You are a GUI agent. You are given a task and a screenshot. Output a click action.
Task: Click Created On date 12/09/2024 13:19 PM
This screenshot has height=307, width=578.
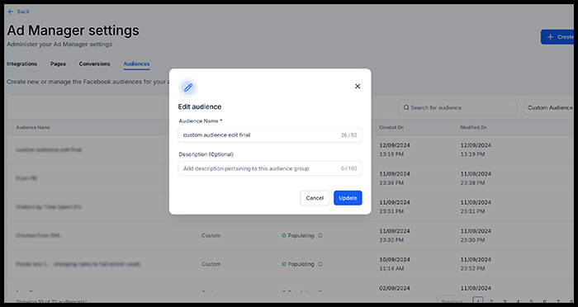click(395, 149)
